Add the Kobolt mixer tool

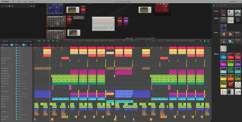pos(238,34)
